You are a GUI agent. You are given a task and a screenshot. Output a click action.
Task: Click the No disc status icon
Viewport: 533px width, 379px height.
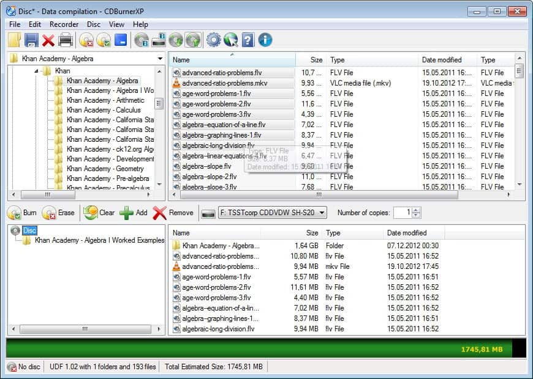click(12, 367)
